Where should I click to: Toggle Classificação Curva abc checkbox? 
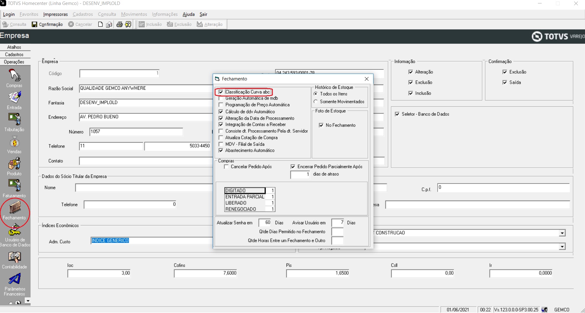click(221, 92)
